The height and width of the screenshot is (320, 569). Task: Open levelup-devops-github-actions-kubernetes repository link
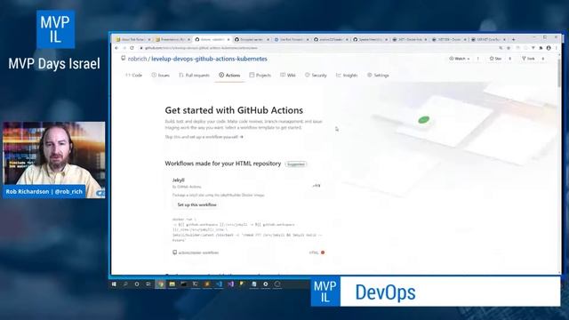(209, 59)
